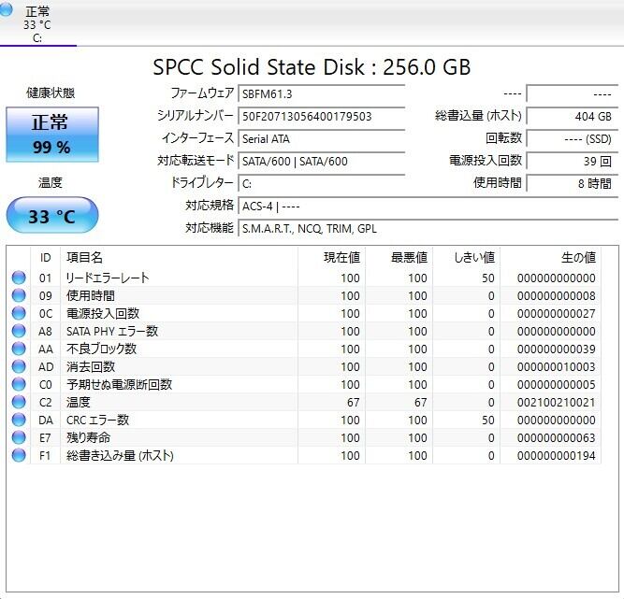Image resolution: width=624 pixels, height=599 pixels.
Task: Click status orb for 電源投入回数 row
Action: [19, 313]
